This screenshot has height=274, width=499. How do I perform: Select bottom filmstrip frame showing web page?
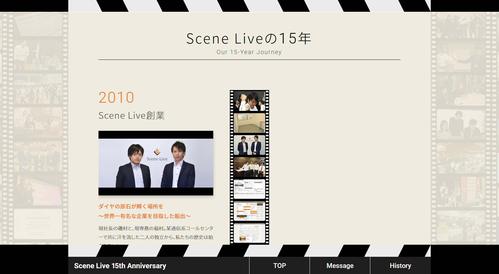[249, 233]
